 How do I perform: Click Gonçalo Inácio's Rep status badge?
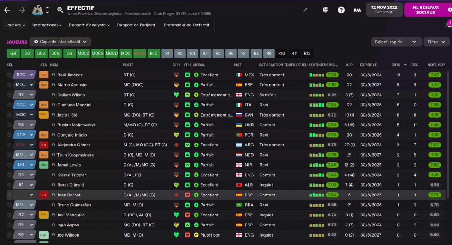[43, 135]
